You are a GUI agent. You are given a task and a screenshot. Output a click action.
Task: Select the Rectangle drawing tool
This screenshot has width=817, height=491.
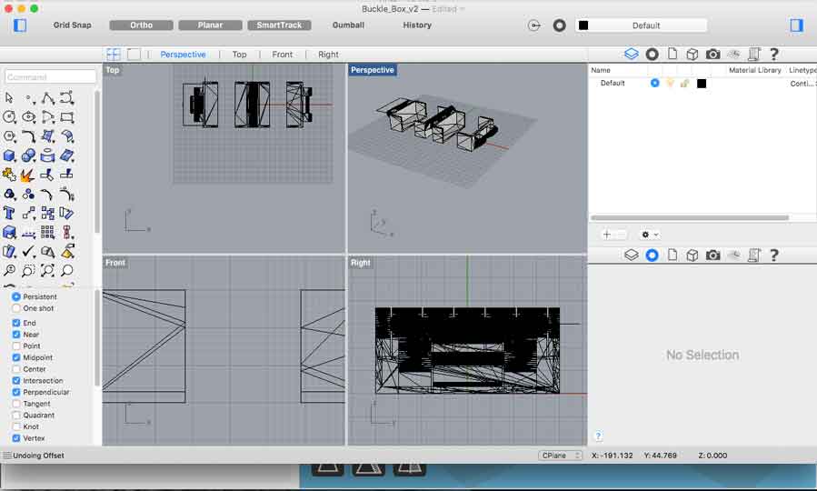[67, 117]
